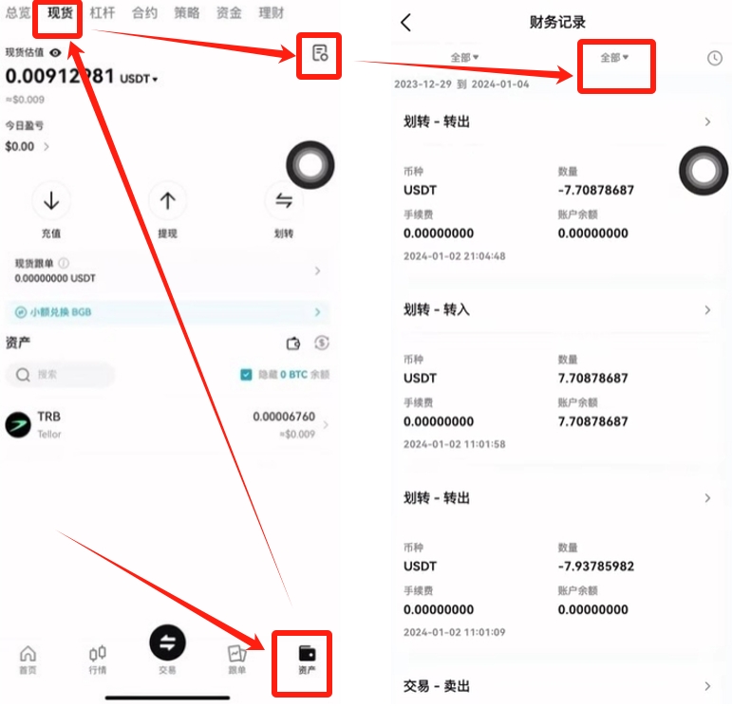Open the USDT currency unit dropdown
Screen dimensions: 732x707
(x=139, y=79)
